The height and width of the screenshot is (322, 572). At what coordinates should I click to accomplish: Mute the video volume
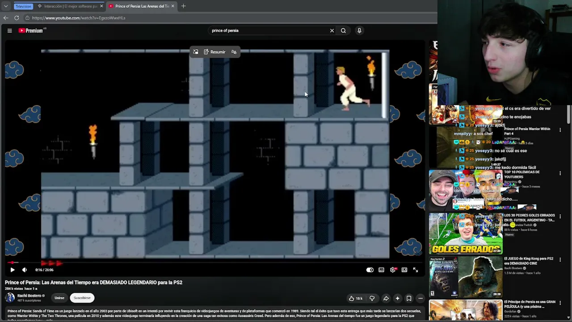[25, 270]
